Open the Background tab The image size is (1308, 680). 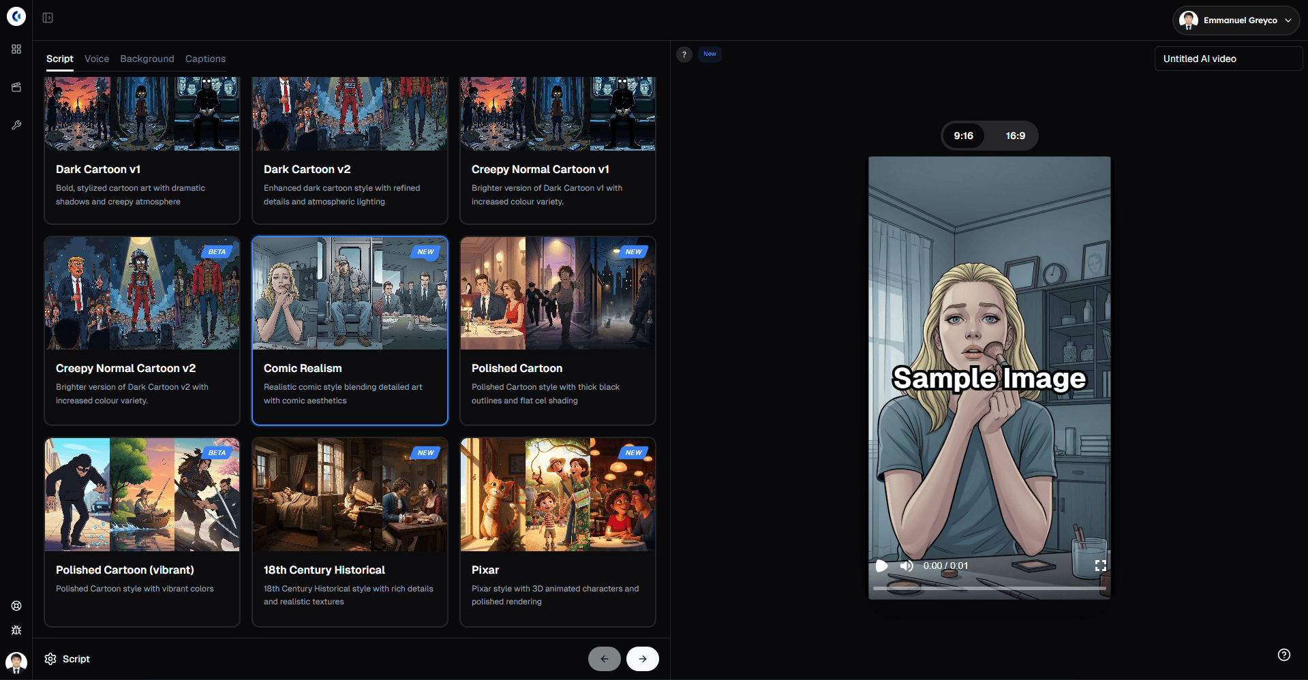(147, 59)
